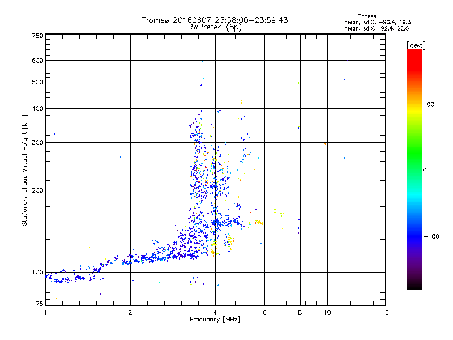Click the x-axis tick label '10'

(327, 312)
